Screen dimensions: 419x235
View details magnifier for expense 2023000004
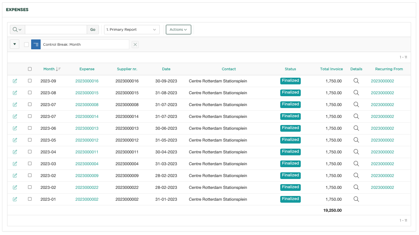pyautogui.click(x=356, y=163)
